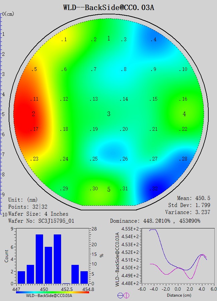Click measurement point 13 on the wafer map
The image size is (217, 301).
point(94,99)
